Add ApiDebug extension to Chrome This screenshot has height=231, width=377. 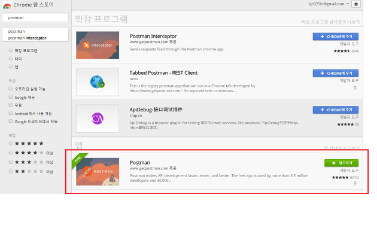tap(336, 110)
